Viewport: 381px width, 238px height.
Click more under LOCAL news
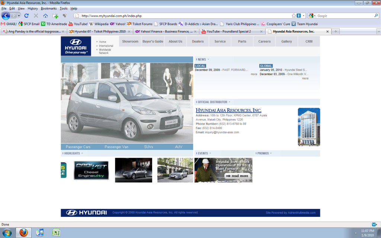coord(254,74)
